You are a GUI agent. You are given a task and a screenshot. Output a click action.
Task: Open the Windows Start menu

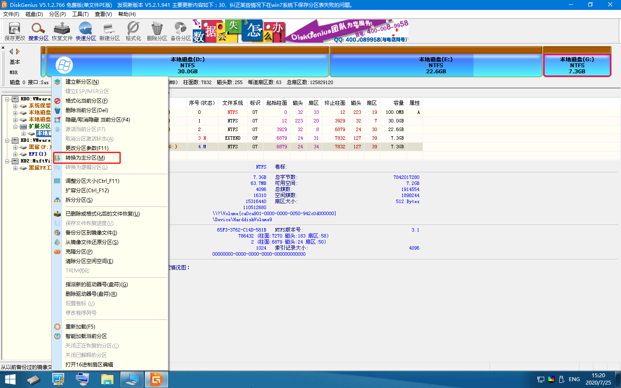pos(10,379)
